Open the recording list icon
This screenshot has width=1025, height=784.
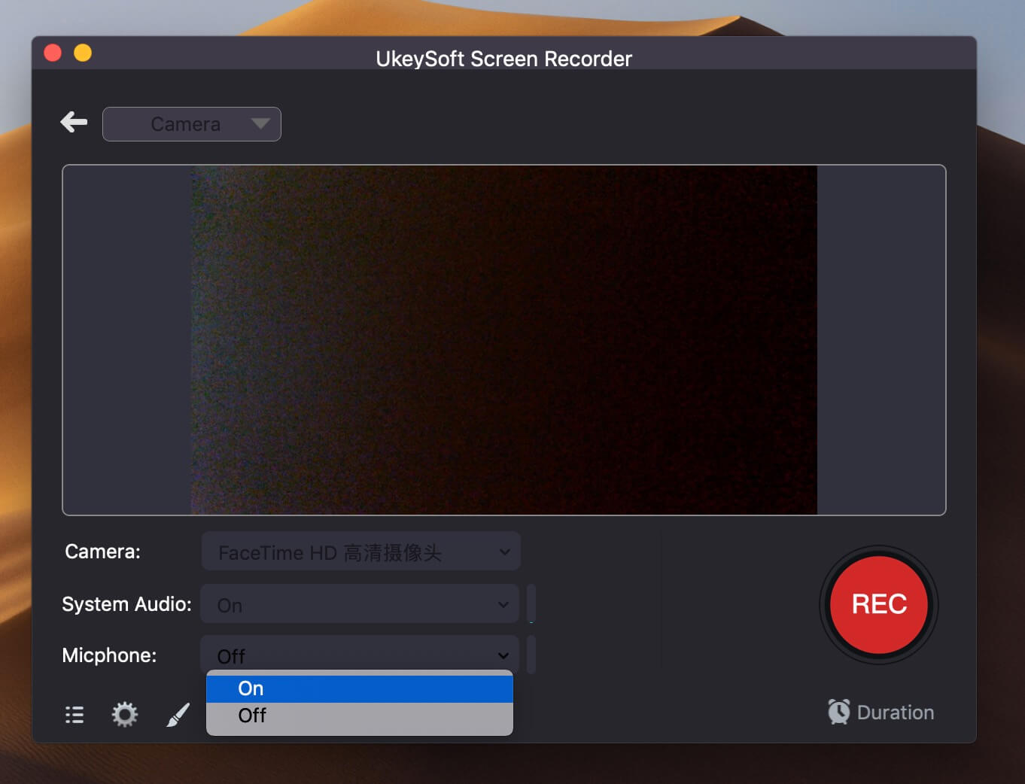point(74,714)
